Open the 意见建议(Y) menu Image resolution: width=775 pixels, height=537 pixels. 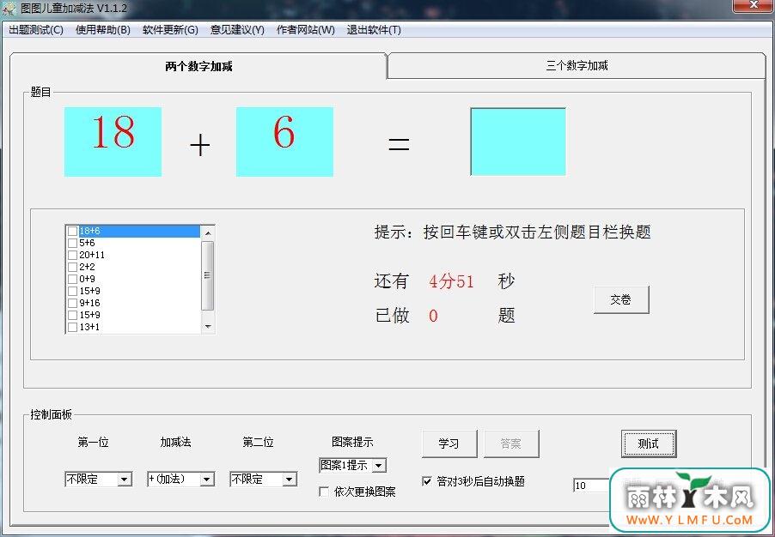point(237,30)
